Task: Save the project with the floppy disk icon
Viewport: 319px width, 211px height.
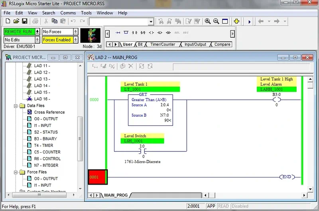Action: tap(25, 21)
